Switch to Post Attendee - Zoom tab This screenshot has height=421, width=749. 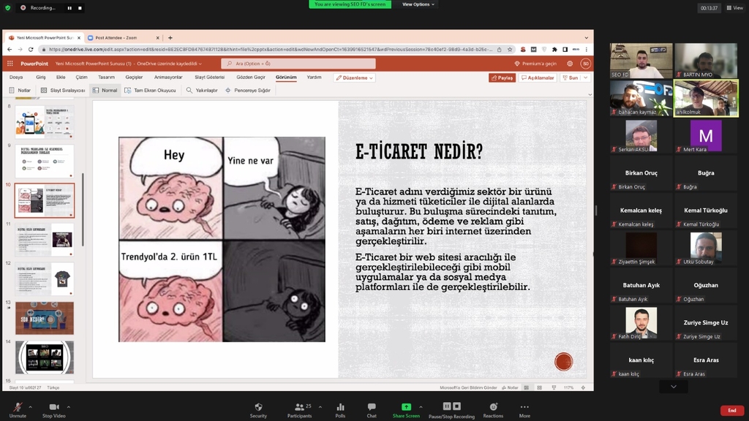tap(123, 38)
